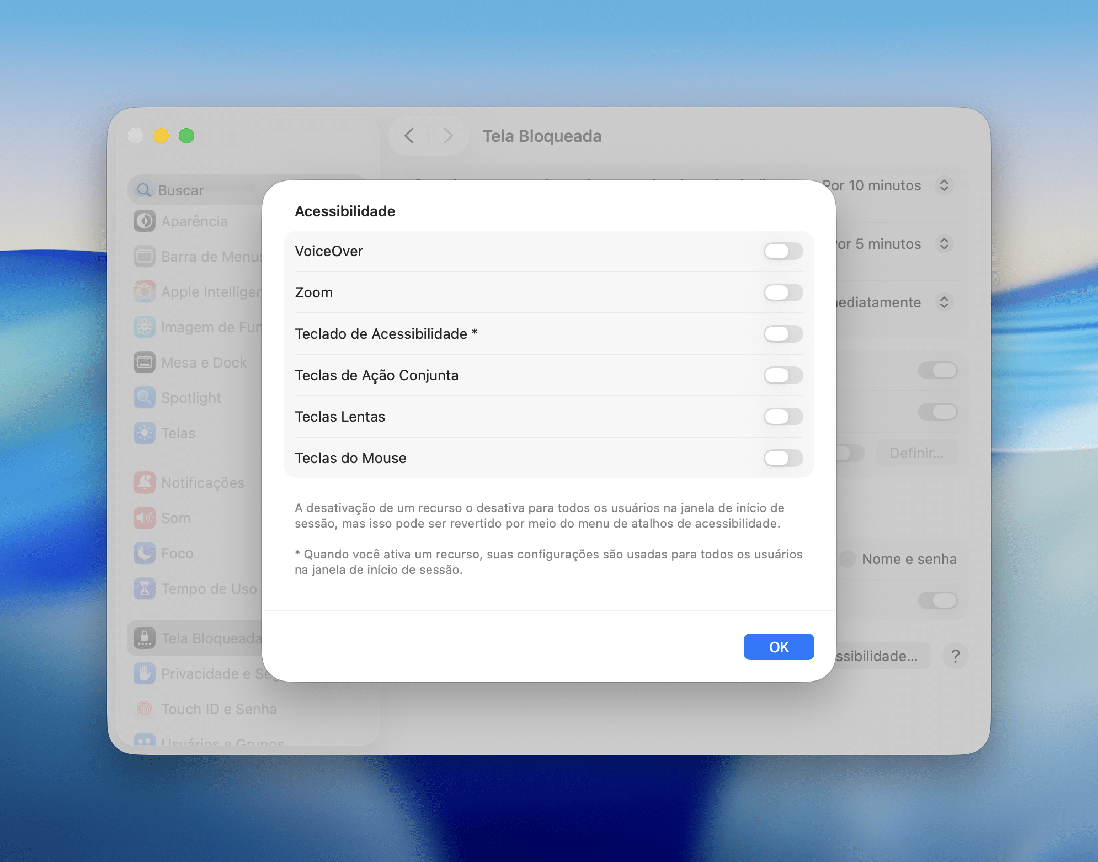Enable Teclas do Mouse
Viewport: 1098px width, 862px height.
click(783, 458)
